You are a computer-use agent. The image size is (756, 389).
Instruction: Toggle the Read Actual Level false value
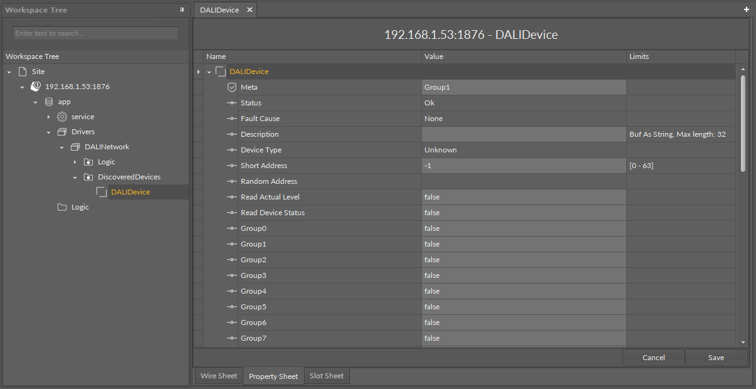523,197
